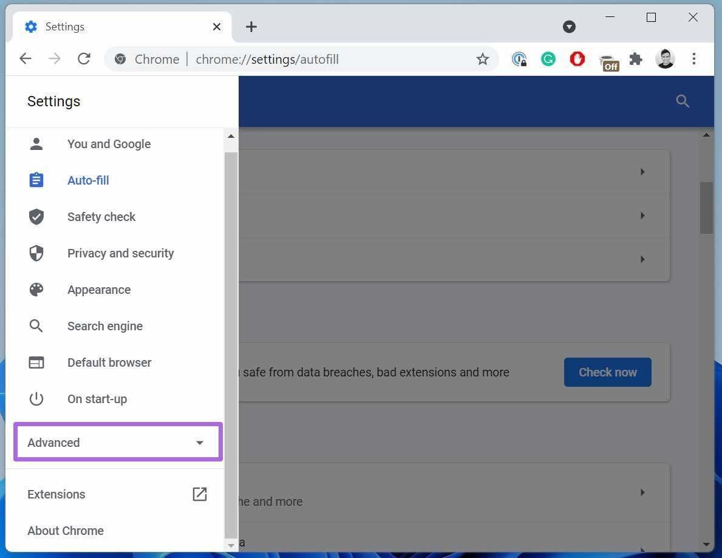Click the forward navigation arrow
The height and width of the screenshot is (558, 722).
click(54, 58)
